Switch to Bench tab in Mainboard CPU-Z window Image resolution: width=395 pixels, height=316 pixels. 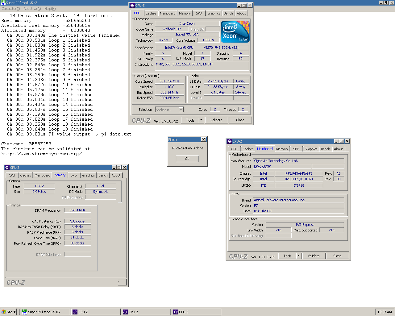tap(326, 149)
